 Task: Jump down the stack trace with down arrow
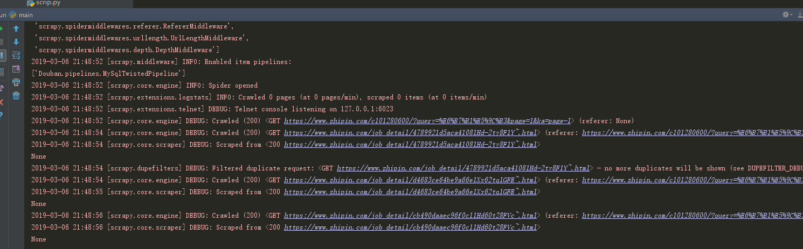tap(16, 42)
